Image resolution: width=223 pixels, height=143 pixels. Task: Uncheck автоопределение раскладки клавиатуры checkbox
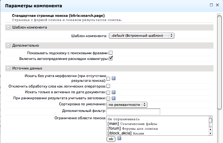click(x=111, y=58)
